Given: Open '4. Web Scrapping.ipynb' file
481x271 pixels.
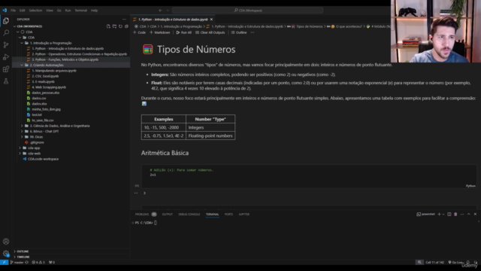Looking at the screenshot, I should click(x=49, y=87).
